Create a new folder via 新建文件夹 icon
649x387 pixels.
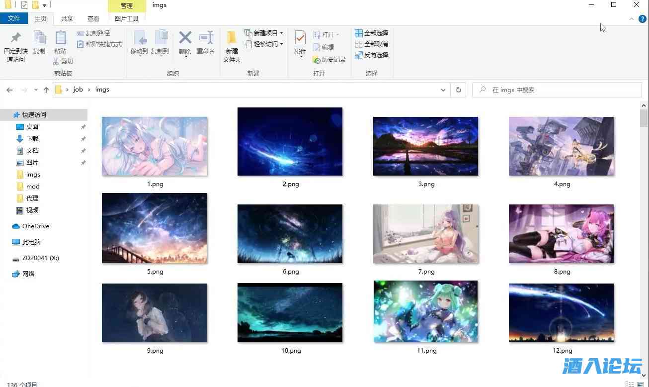tap(232, 38)
